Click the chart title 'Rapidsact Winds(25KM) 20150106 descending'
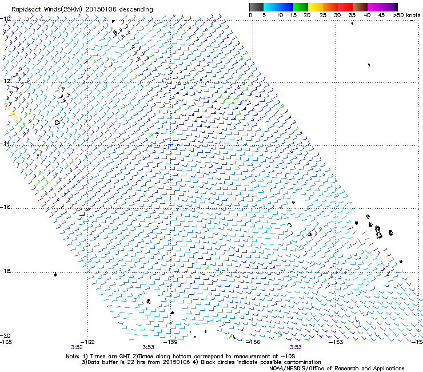 coord(82,10)
